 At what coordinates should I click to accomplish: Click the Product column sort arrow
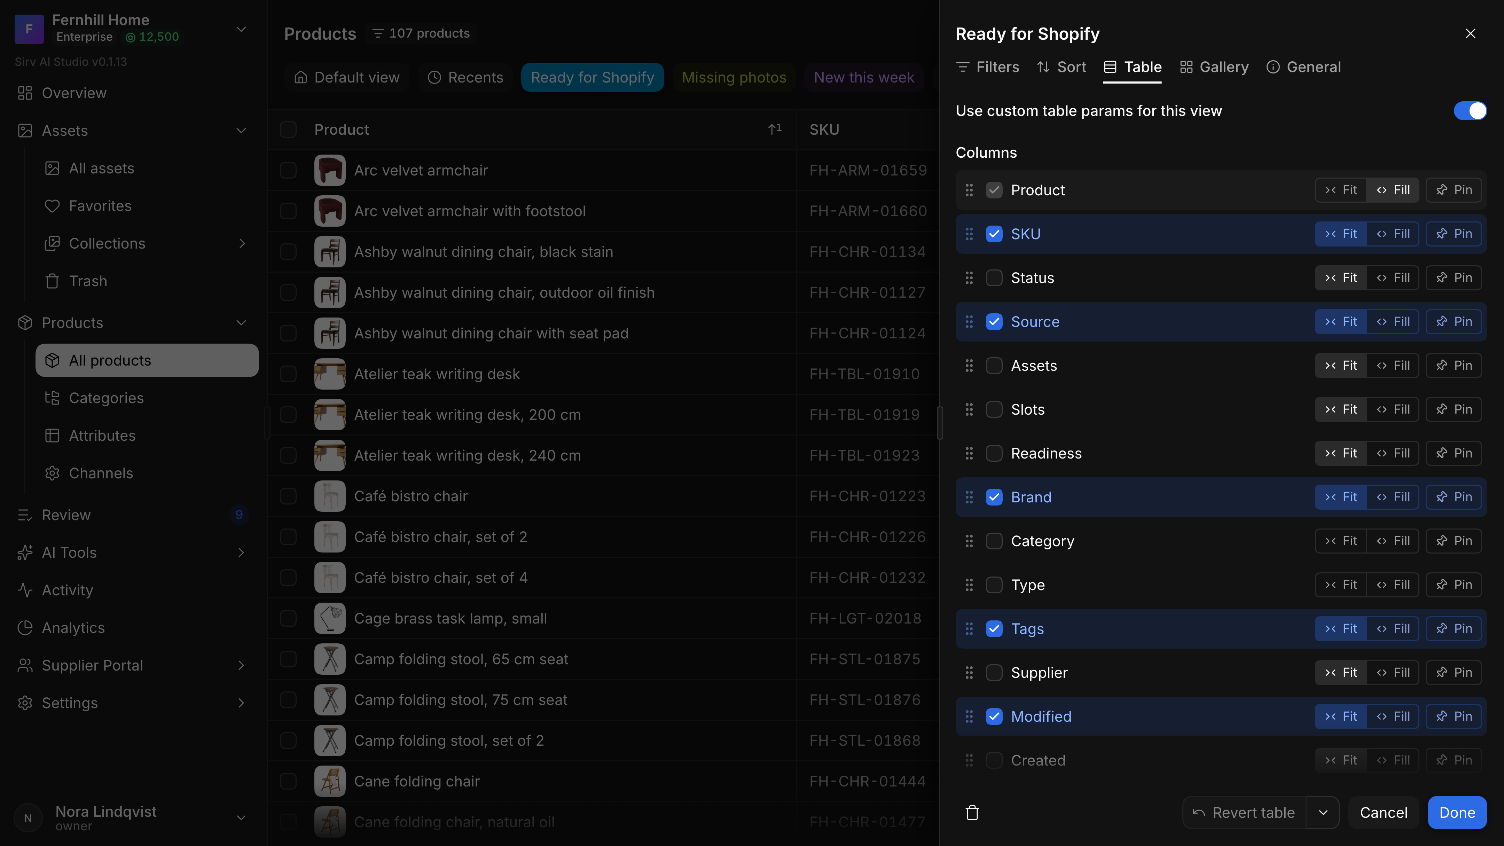coord(775,129)
